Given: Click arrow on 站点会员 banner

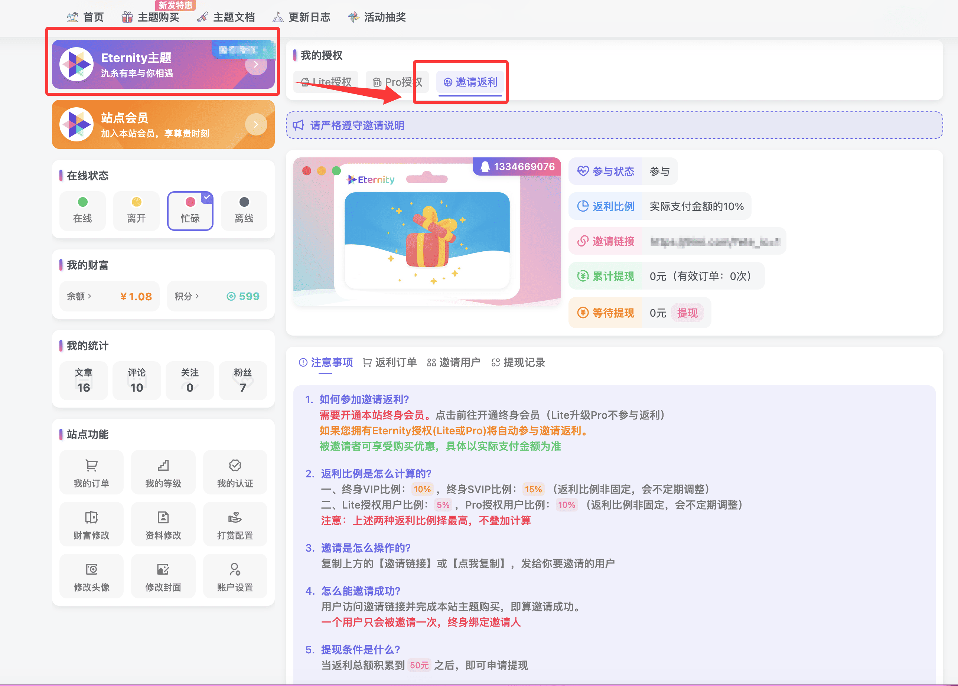Looking at the screenshot, I should point(256,124).
